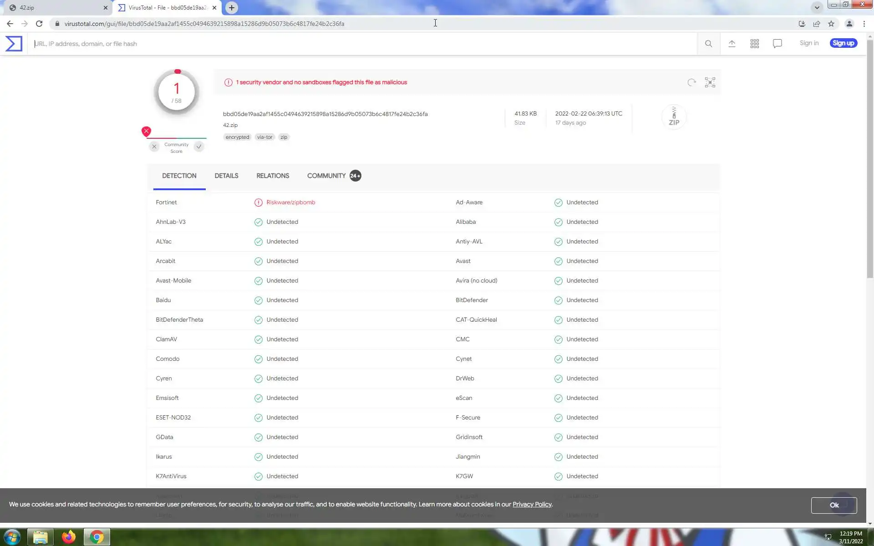Click red community score marker
The height and width of the screenshot is (546, 874).
pyautogui.click(x=146, y=131)
